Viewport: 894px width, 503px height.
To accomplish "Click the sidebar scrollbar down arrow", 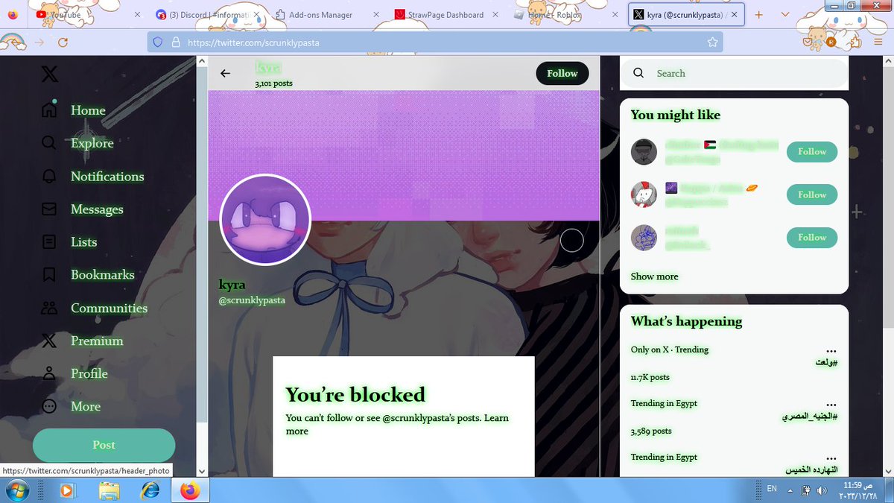I will click(x=201, y=471).
